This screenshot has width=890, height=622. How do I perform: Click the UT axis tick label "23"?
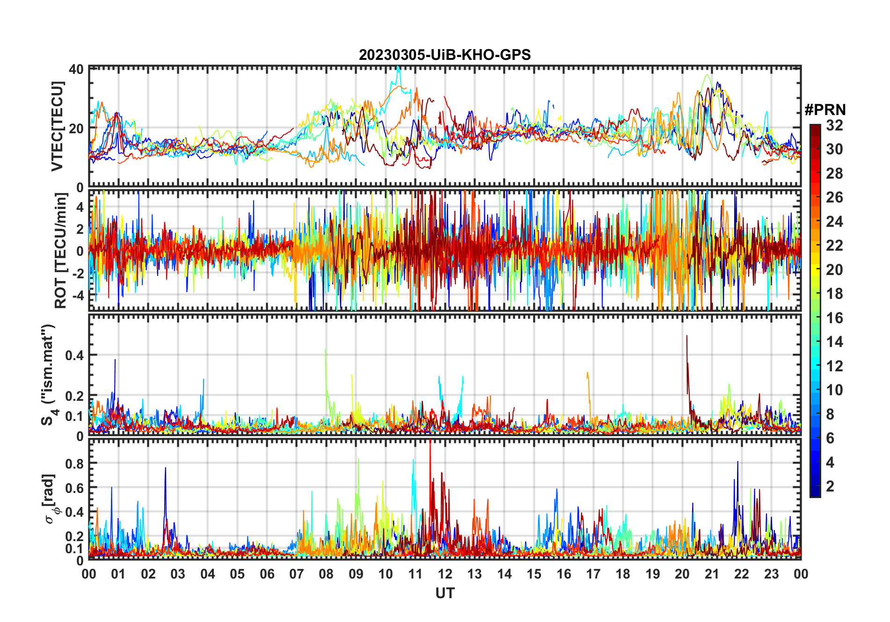pyautogui.click(x=772, y=574)
